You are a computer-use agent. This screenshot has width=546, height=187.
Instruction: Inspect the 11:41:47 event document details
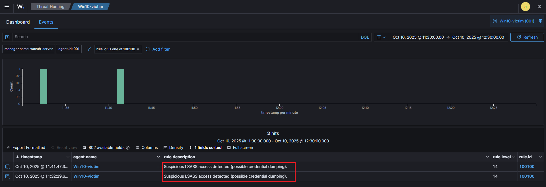8,167
